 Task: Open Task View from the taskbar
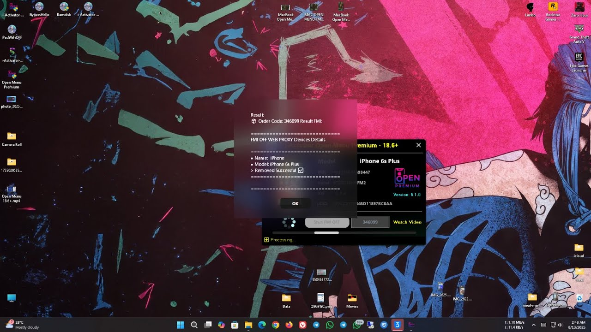pyautogui.click(x=208, y=325)
